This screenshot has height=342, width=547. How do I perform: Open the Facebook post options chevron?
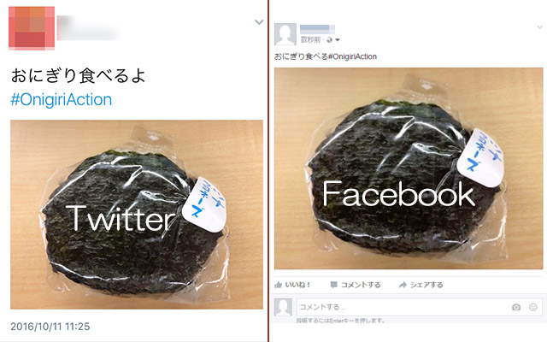pos(540,27)
